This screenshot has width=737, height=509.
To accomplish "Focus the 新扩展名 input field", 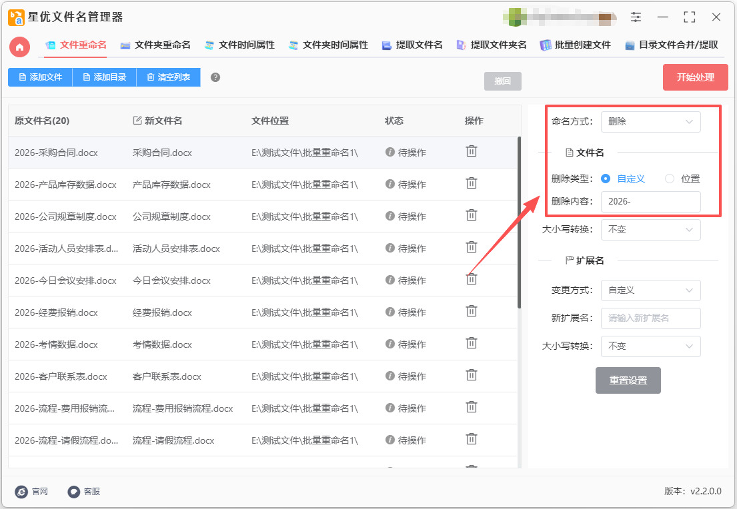I will [650, 318].
